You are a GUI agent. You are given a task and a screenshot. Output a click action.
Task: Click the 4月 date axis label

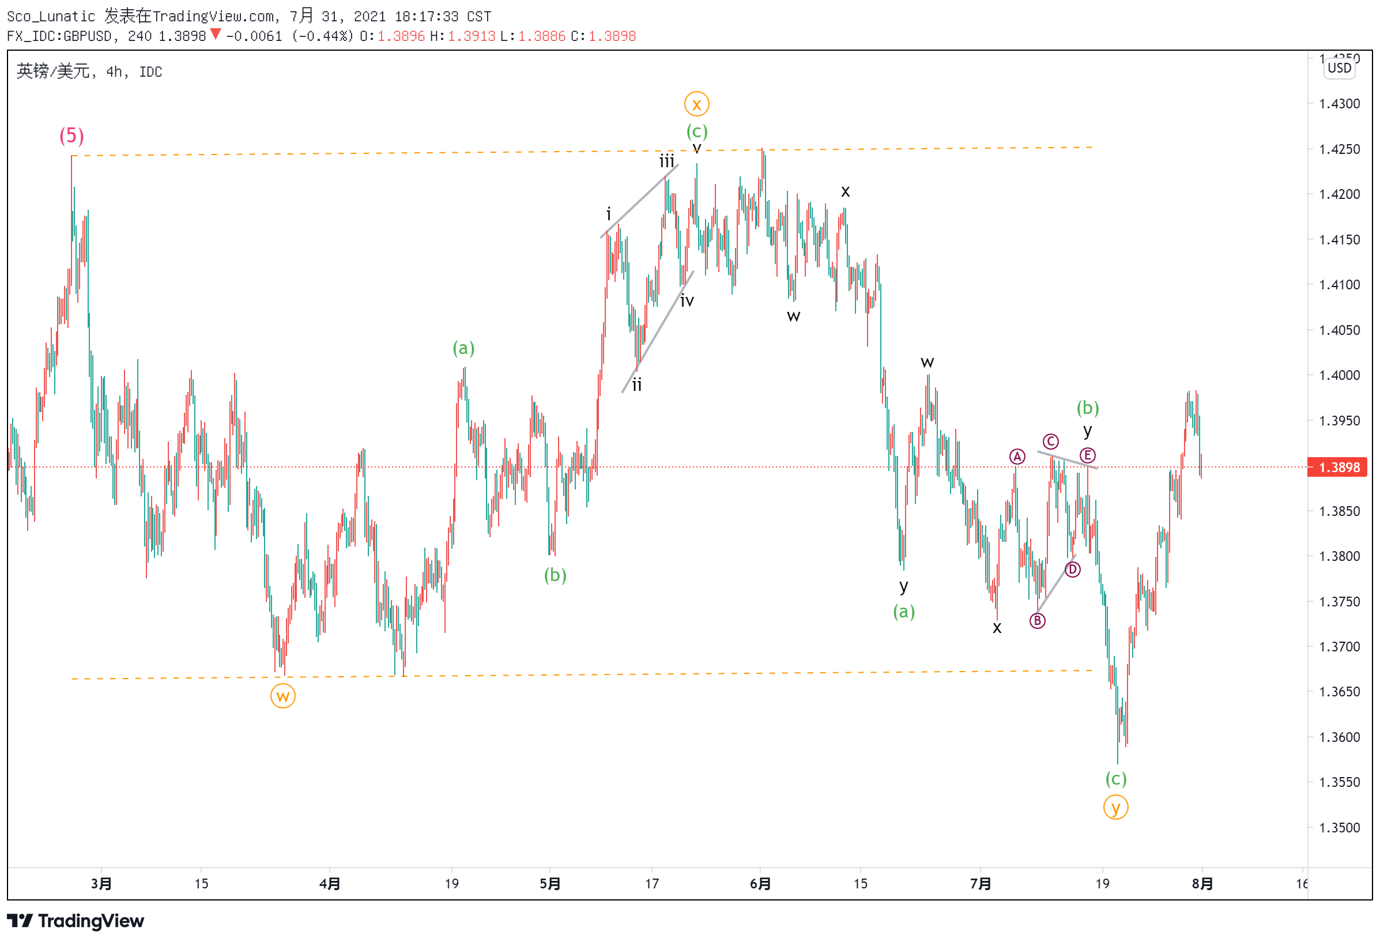click(330, 884)
